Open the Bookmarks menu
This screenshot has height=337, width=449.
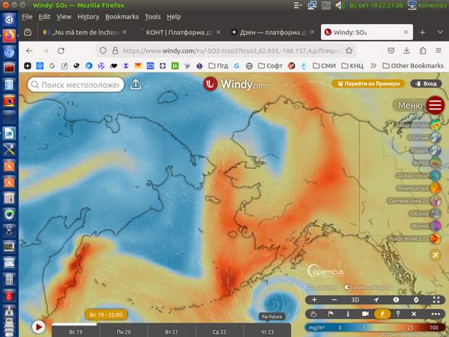(121, 17)
